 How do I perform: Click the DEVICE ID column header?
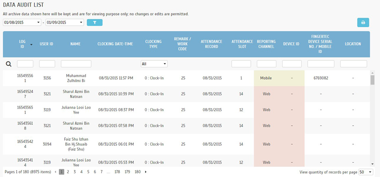tap(291, 44)
